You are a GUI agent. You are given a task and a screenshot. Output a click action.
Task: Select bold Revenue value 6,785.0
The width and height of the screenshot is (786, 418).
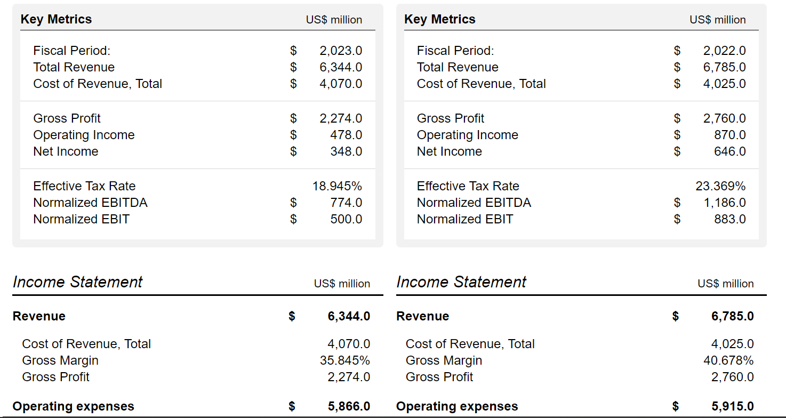[x=733, y=316]
